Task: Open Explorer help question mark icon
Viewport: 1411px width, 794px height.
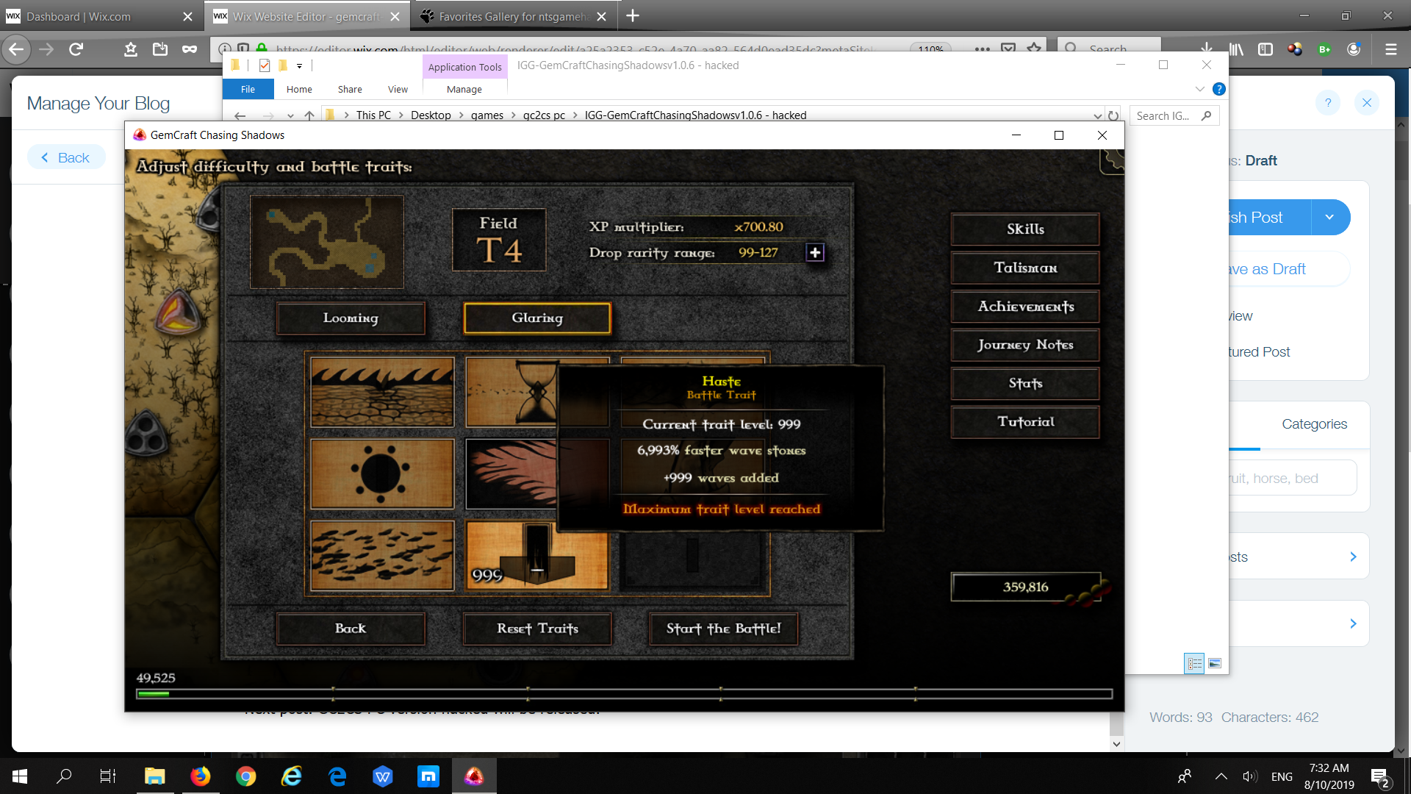Action: click(1219, 89)
